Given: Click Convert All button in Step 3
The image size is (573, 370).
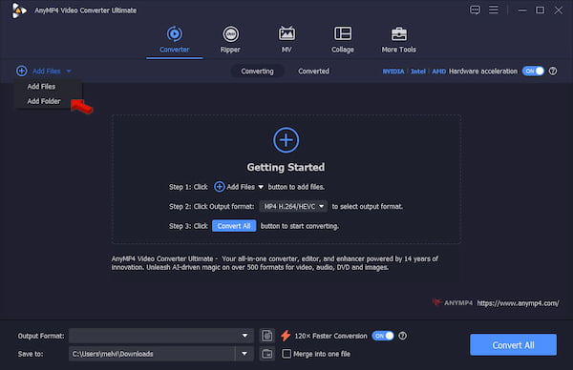Looking at the screenshot, I should (234, 226).
